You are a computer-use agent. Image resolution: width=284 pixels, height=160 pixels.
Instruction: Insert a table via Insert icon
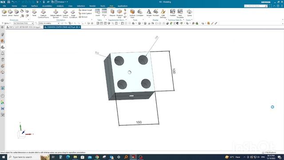click(98, 12)
